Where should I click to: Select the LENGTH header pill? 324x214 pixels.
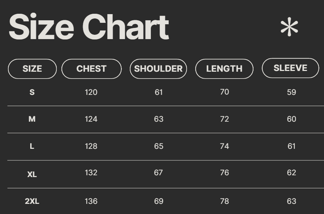pyautogui.click(x=224, y=69)
